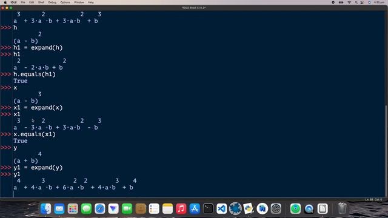This screenshot has width=388, height=218.
Task: Click the menu bar clock
Action: pos(379,2)
